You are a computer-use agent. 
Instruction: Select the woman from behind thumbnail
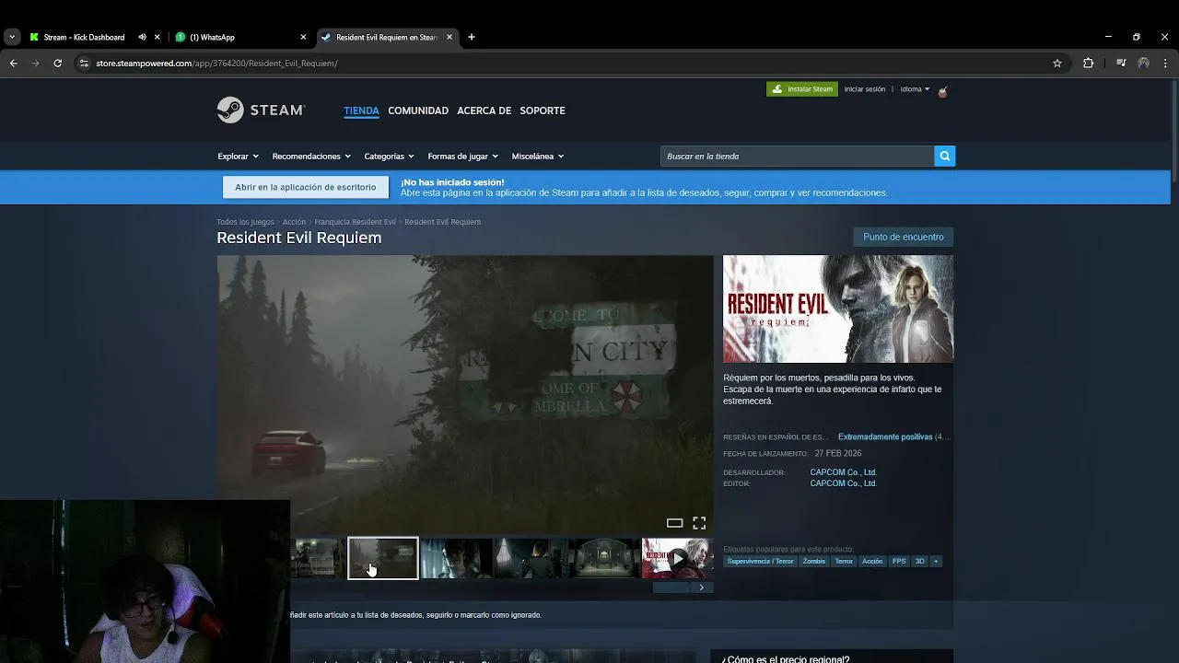click(530, 558)
